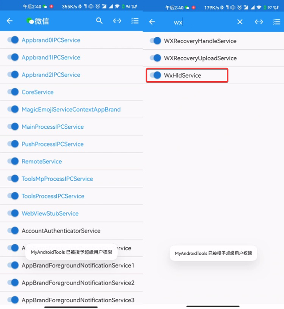Select AppBrandForegroundNotificationService3 label
The width and height of the screenshot is (284, 309).
78,300
